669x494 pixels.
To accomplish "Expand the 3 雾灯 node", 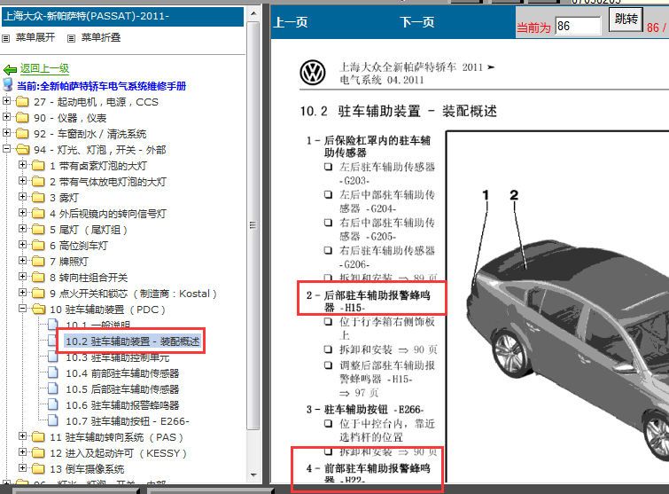I will pyautogui.click(x=23, y=196).
